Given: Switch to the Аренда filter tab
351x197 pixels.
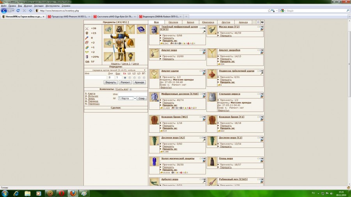Looking at the screenshot, I should (x=243, y=22).
